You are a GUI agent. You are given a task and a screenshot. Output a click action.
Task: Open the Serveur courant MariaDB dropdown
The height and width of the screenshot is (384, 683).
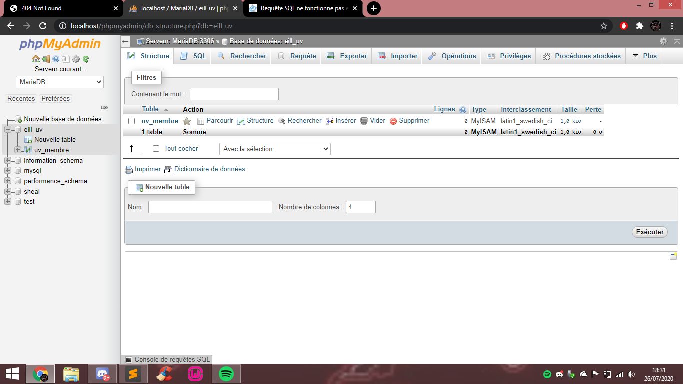point(59,82)
